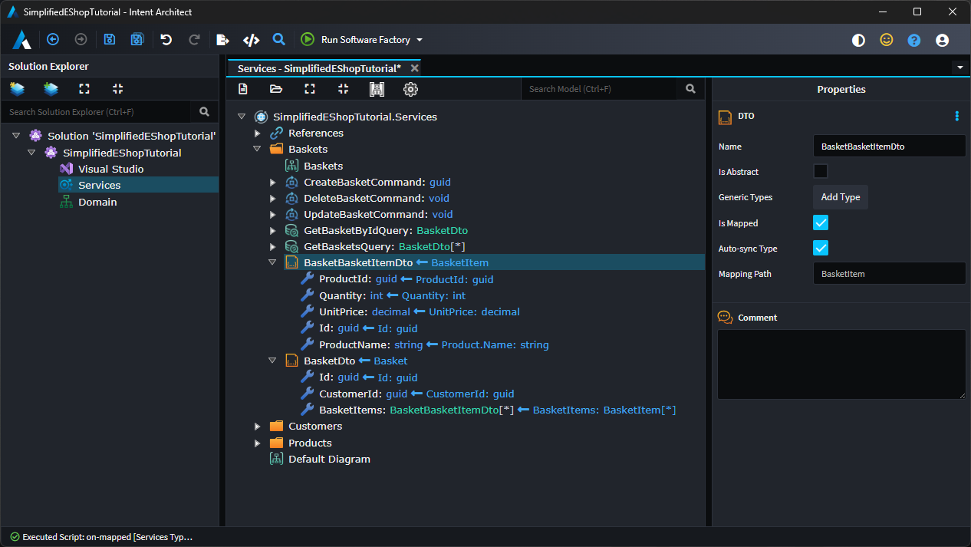Select the Default Diagram item
This screenshot has height=547, width=971.
pos(329,459)
